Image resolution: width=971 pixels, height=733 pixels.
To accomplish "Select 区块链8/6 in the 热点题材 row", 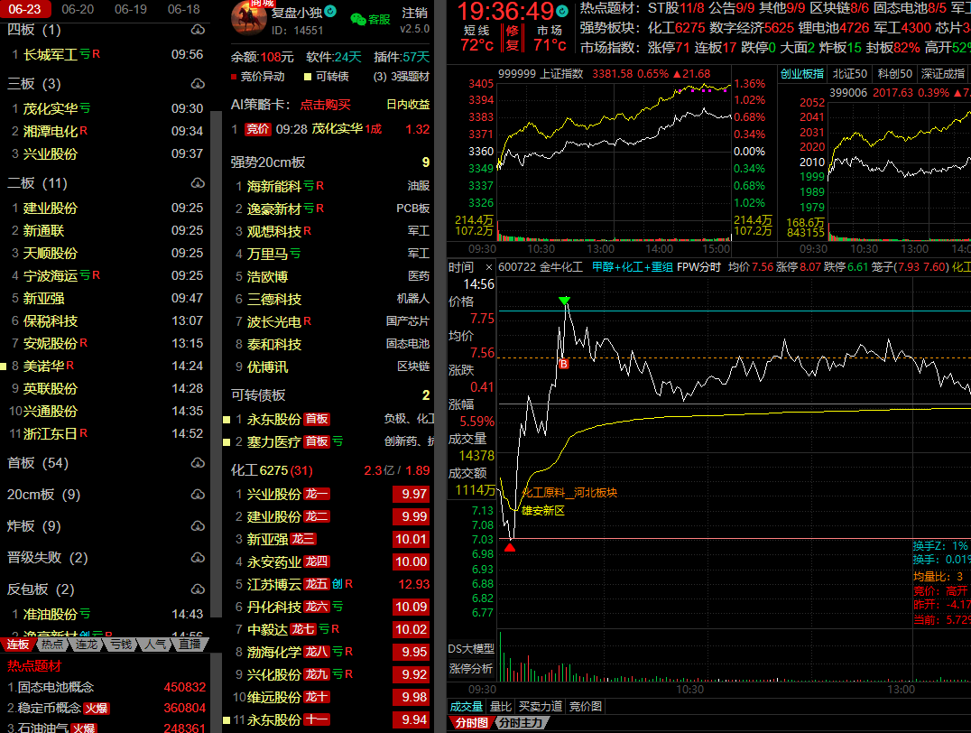I will tap(839, 9).
